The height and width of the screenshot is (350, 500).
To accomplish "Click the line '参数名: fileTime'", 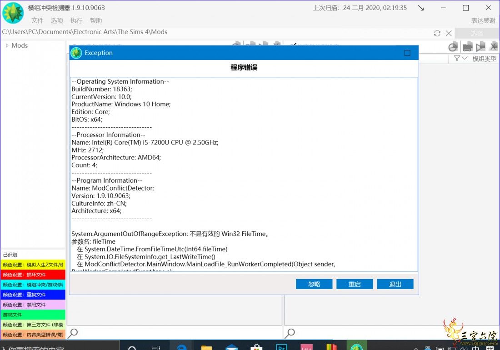I will 94,242.
